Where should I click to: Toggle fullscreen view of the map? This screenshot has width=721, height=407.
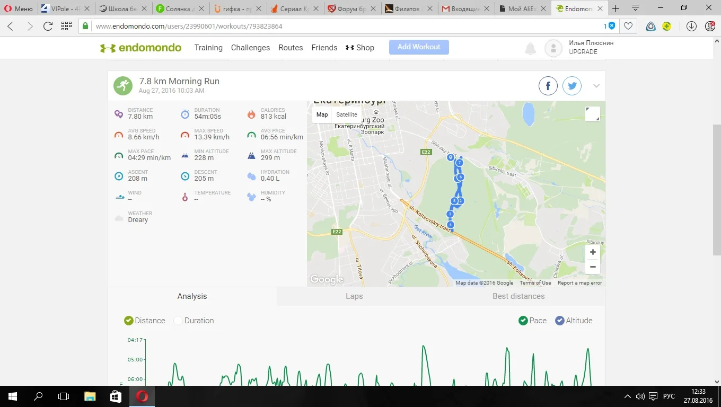592,114
